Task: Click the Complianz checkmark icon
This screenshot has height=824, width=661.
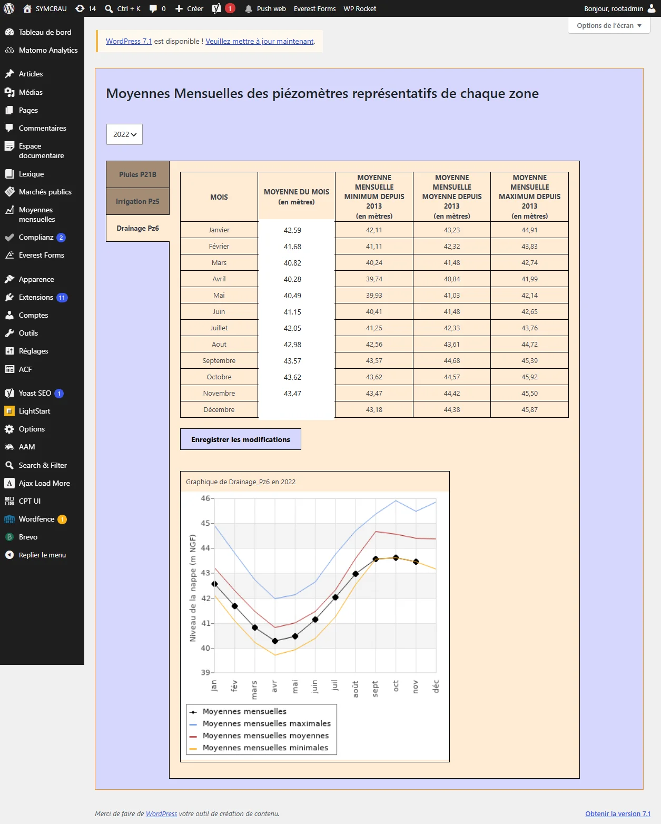Action: tap(9, 237)
